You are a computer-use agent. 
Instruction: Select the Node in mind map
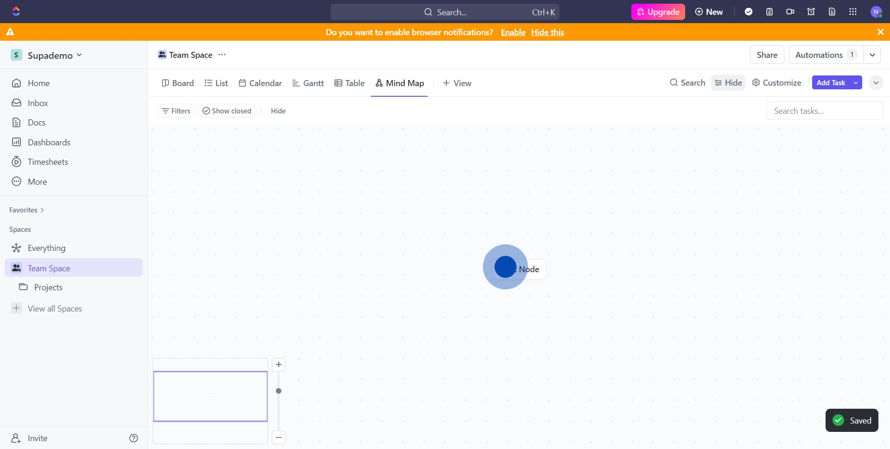(519, 269)
